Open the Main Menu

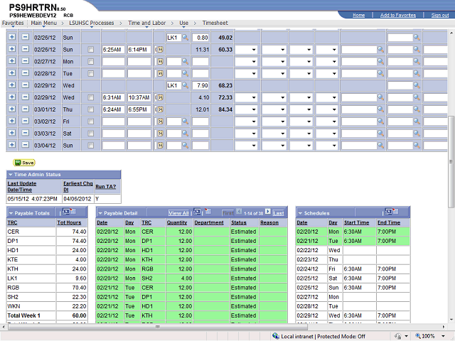pyautogui.click(x=44, y=23)
